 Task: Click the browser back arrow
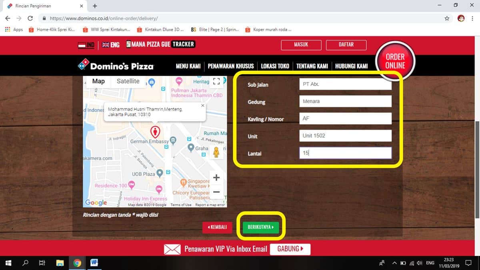(x=8, y=18)
